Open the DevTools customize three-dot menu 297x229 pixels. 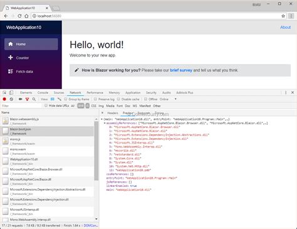coord(286,92)
